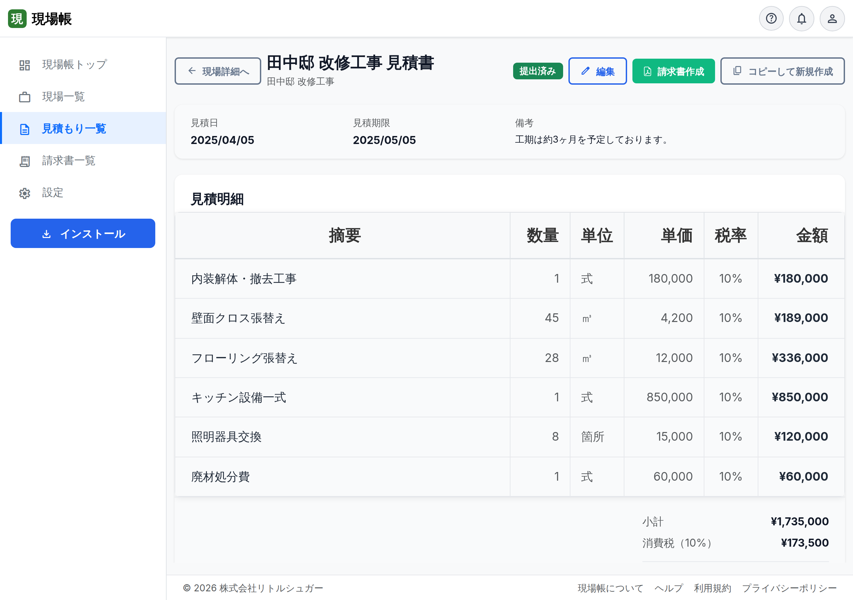The image size is (853, 600).
Task: Click amount ¥850,000
Action: coord(800,397)
